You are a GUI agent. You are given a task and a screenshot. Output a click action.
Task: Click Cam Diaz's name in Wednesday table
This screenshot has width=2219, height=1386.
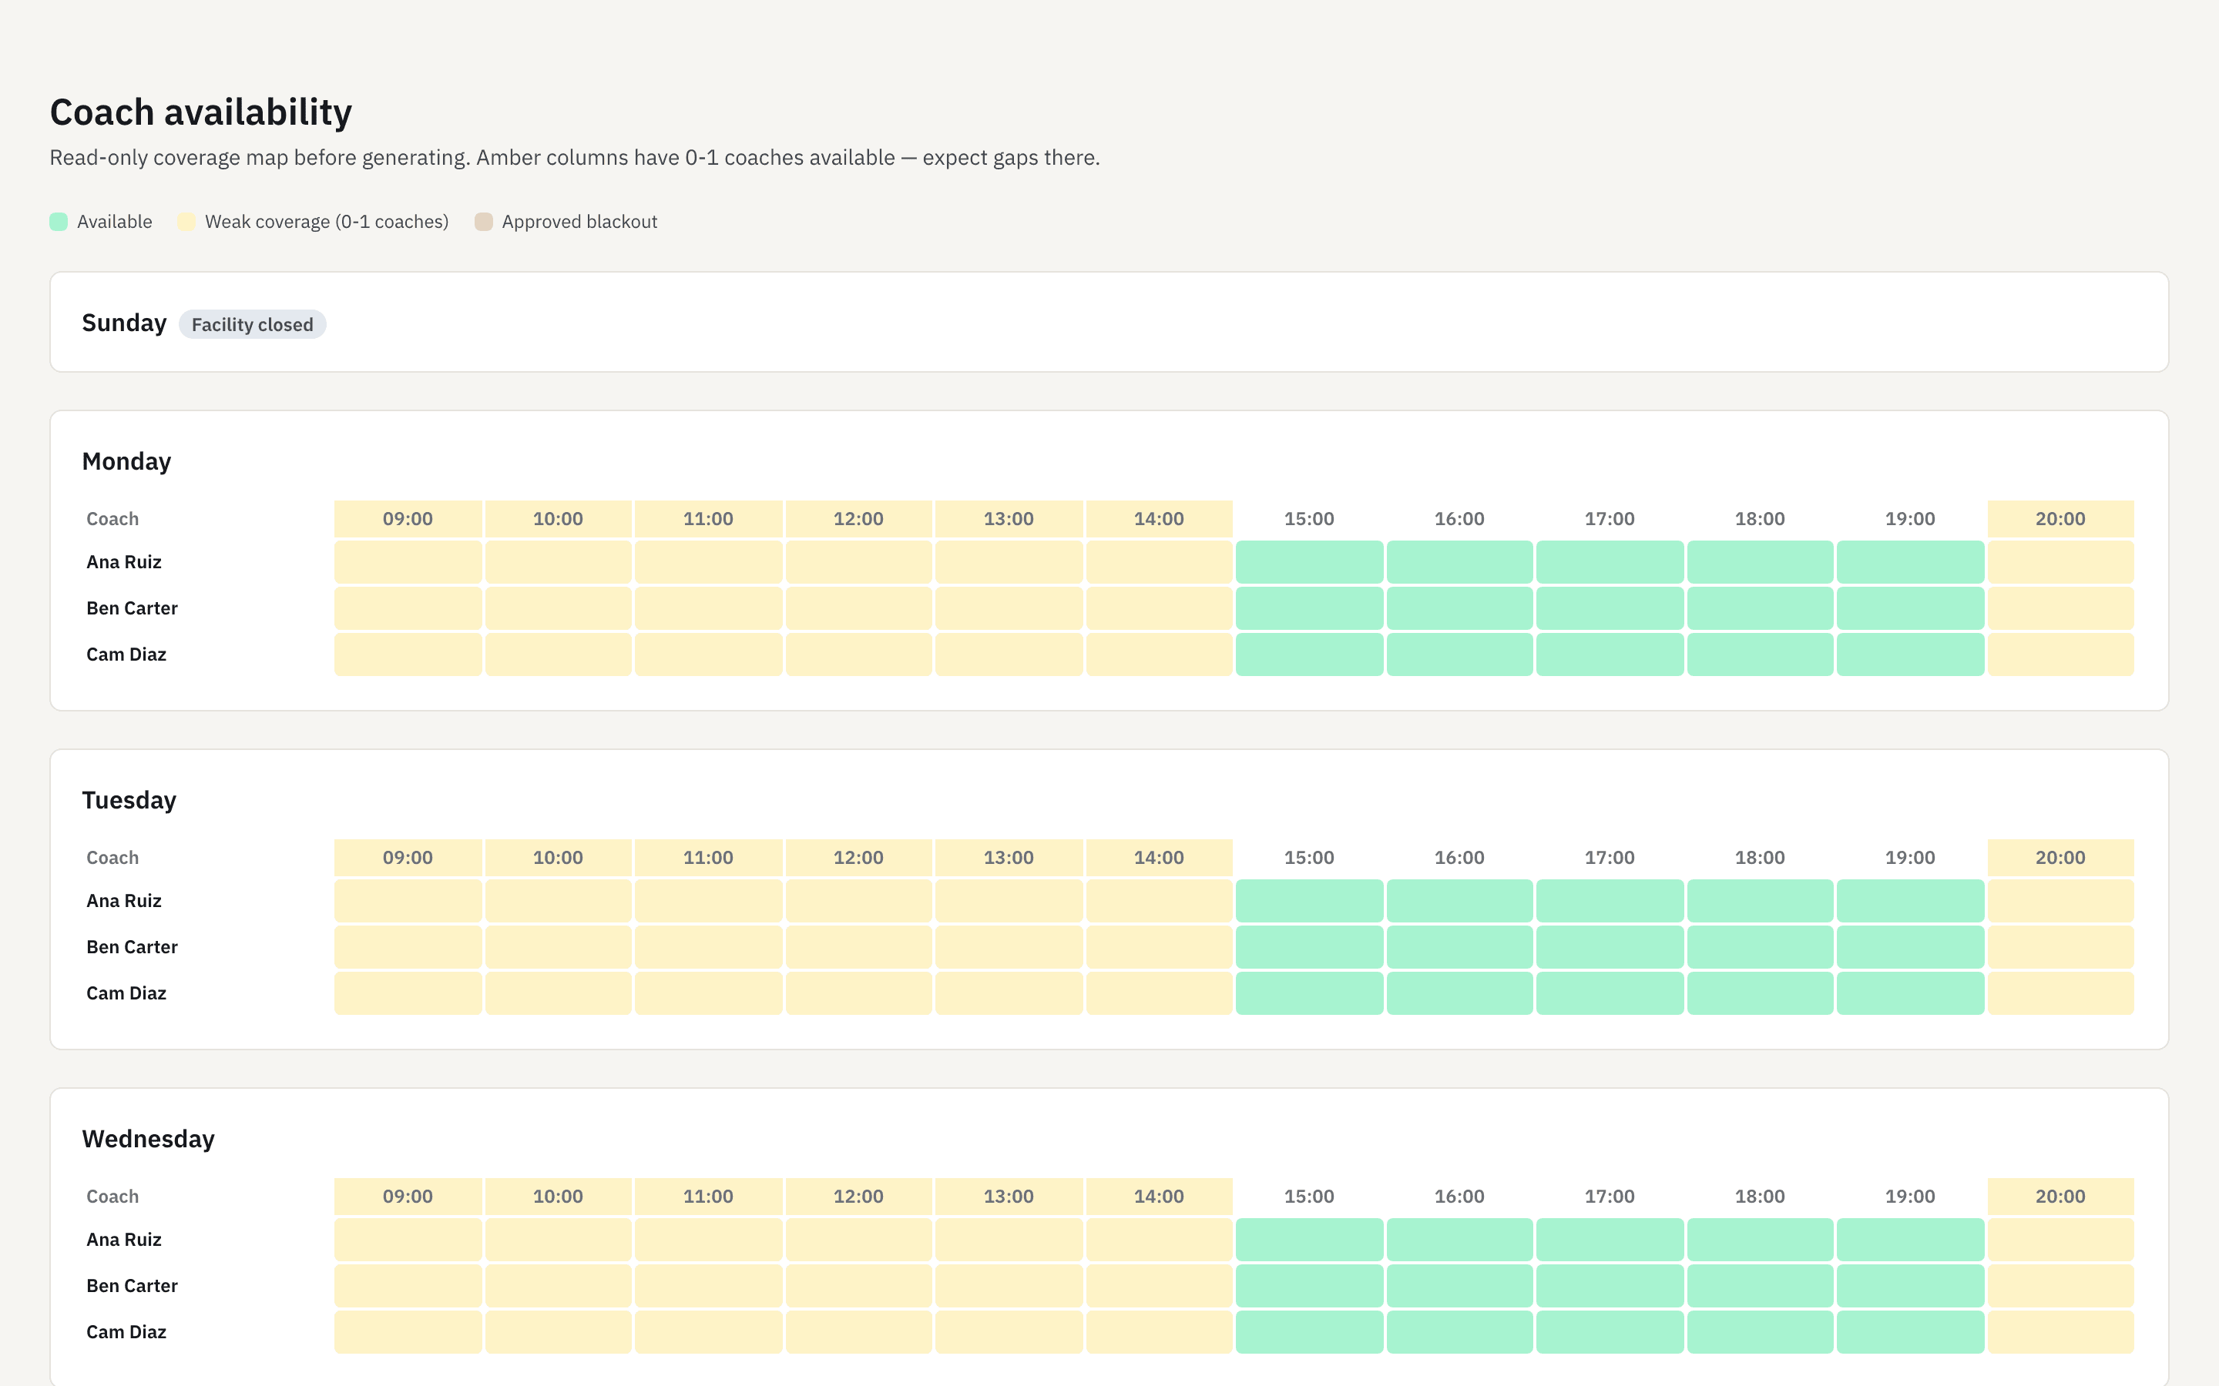[x=126, y=1332]
